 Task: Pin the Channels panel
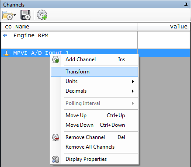point(186,5)
